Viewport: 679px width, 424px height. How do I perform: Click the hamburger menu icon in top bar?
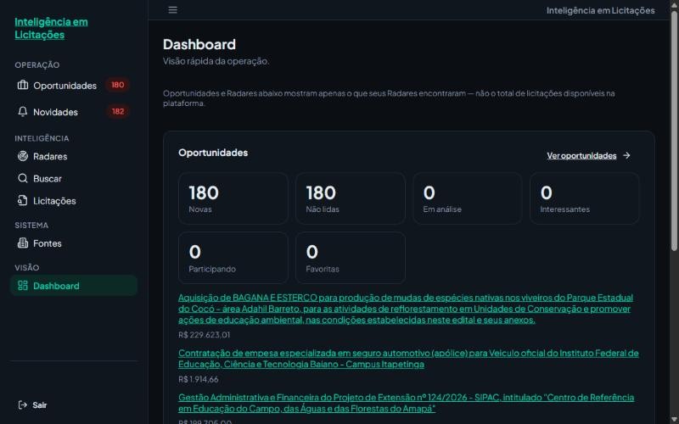173,10
